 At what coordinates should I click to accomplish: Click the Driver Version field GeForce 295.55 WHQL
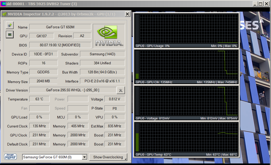click(x=73, y=90)
